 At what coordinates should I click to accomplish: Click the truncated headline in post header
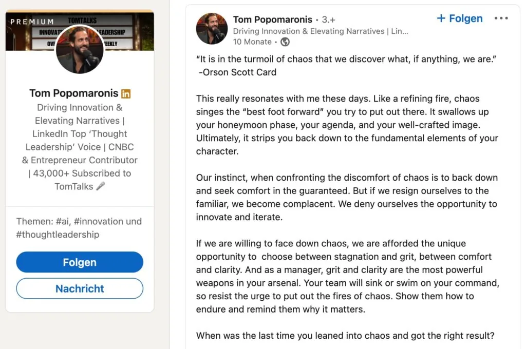[321, 31]
